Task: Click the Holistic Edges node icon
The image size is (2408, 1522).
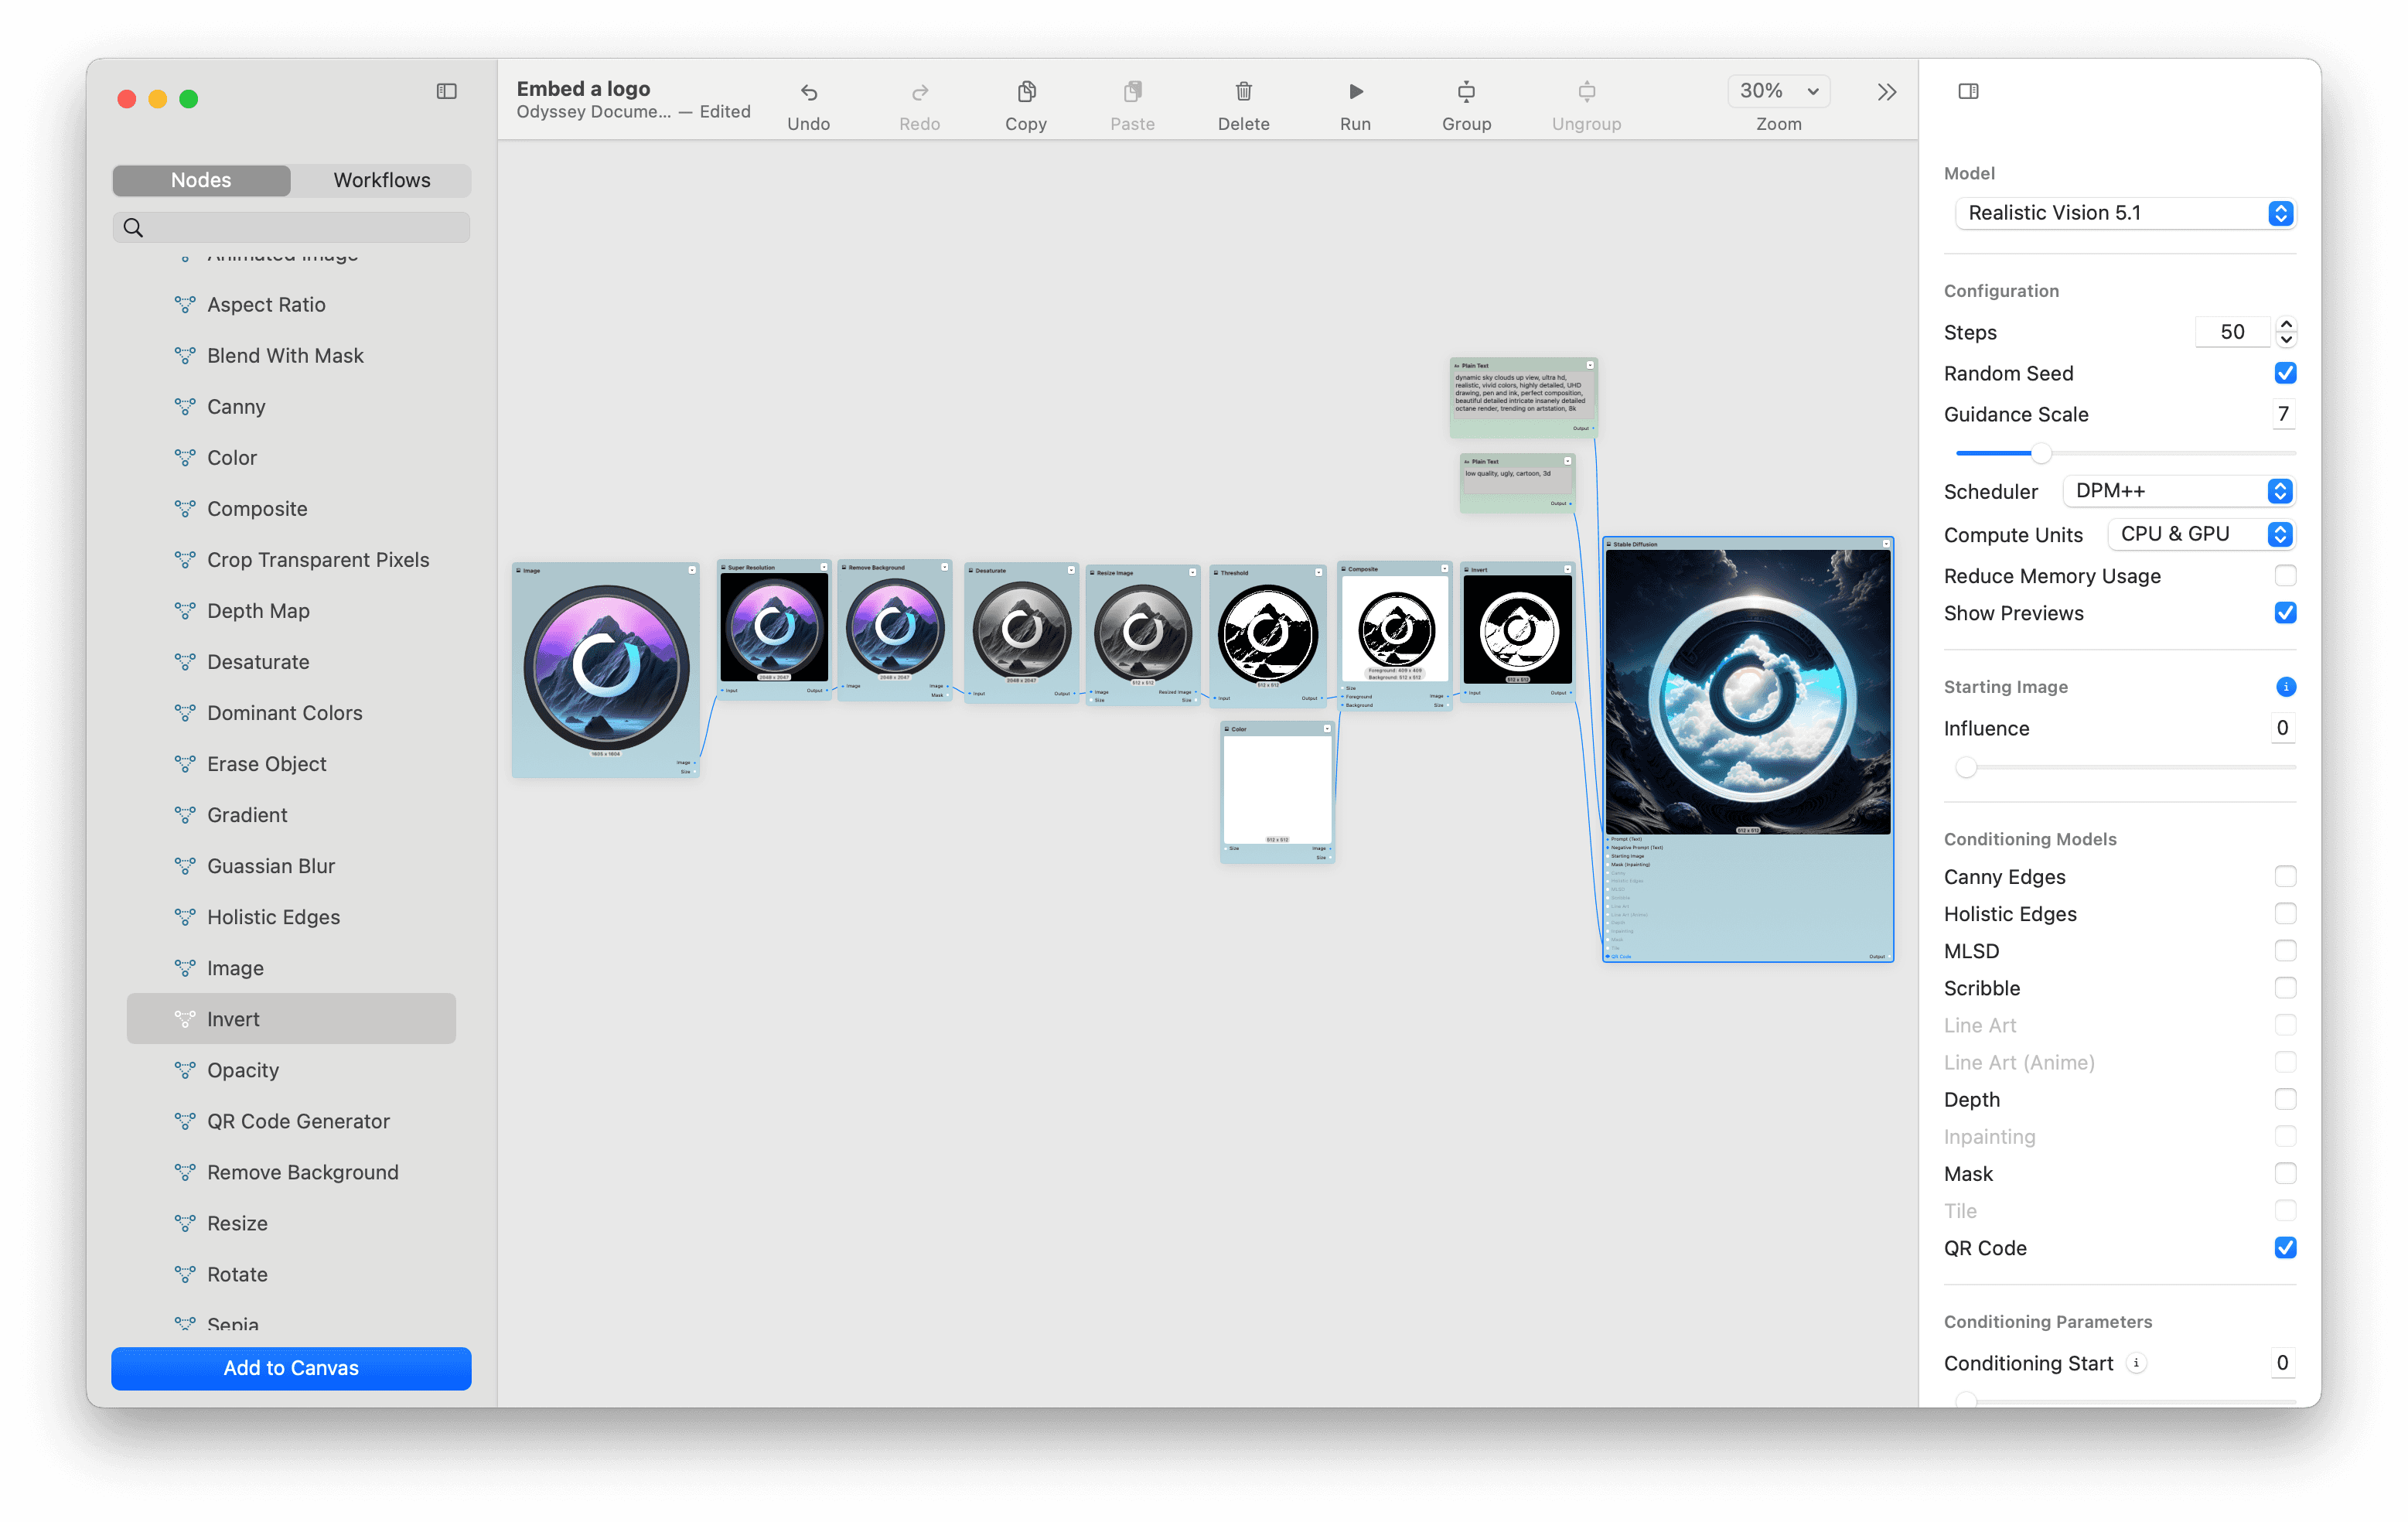Action: pos(185,916)
